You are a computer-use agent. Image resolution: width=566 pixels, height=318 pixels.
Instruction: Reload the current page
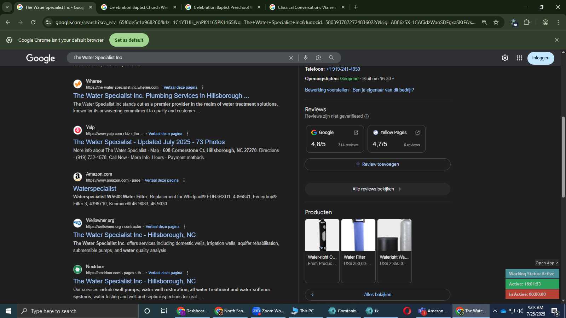(x=33, y=22)
